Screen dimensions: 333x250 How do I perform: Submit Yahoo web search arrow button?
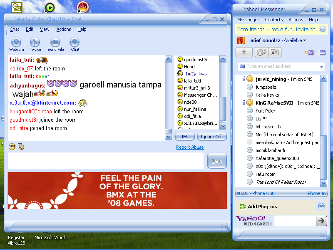pyautogui.click(x=321, y=221)
